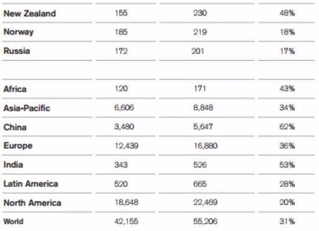319x231 pixels.
Task: Select the World total row label
Action: tap(13, 221)
